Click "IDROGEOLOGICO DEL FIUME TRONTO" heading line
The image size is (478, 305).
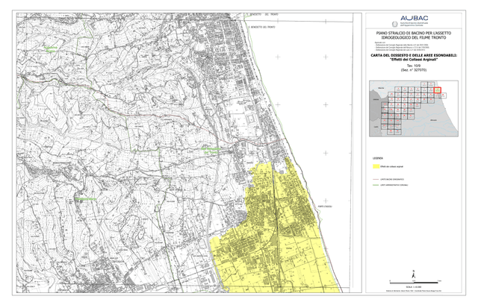414,37
